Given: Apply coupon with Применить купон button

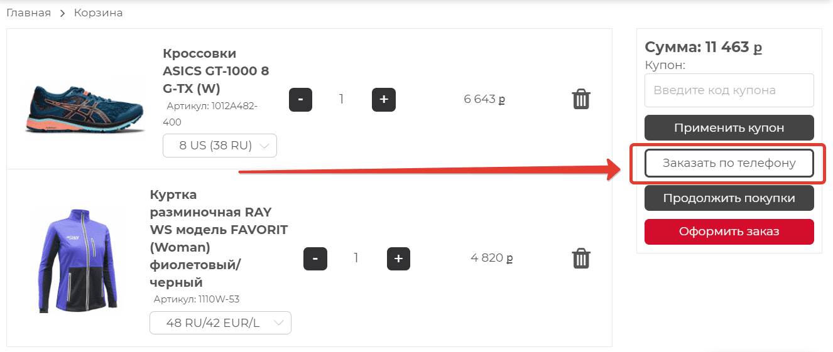Looking at the screenshot, I should point(729,127).
